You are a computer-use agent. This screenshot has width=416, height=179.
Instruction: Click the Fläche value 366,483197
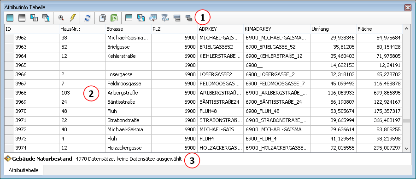coord(379,121)
